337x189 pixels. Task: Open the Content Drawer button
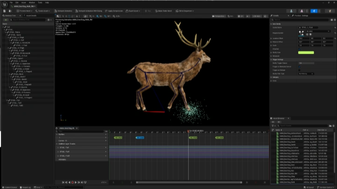10,187
